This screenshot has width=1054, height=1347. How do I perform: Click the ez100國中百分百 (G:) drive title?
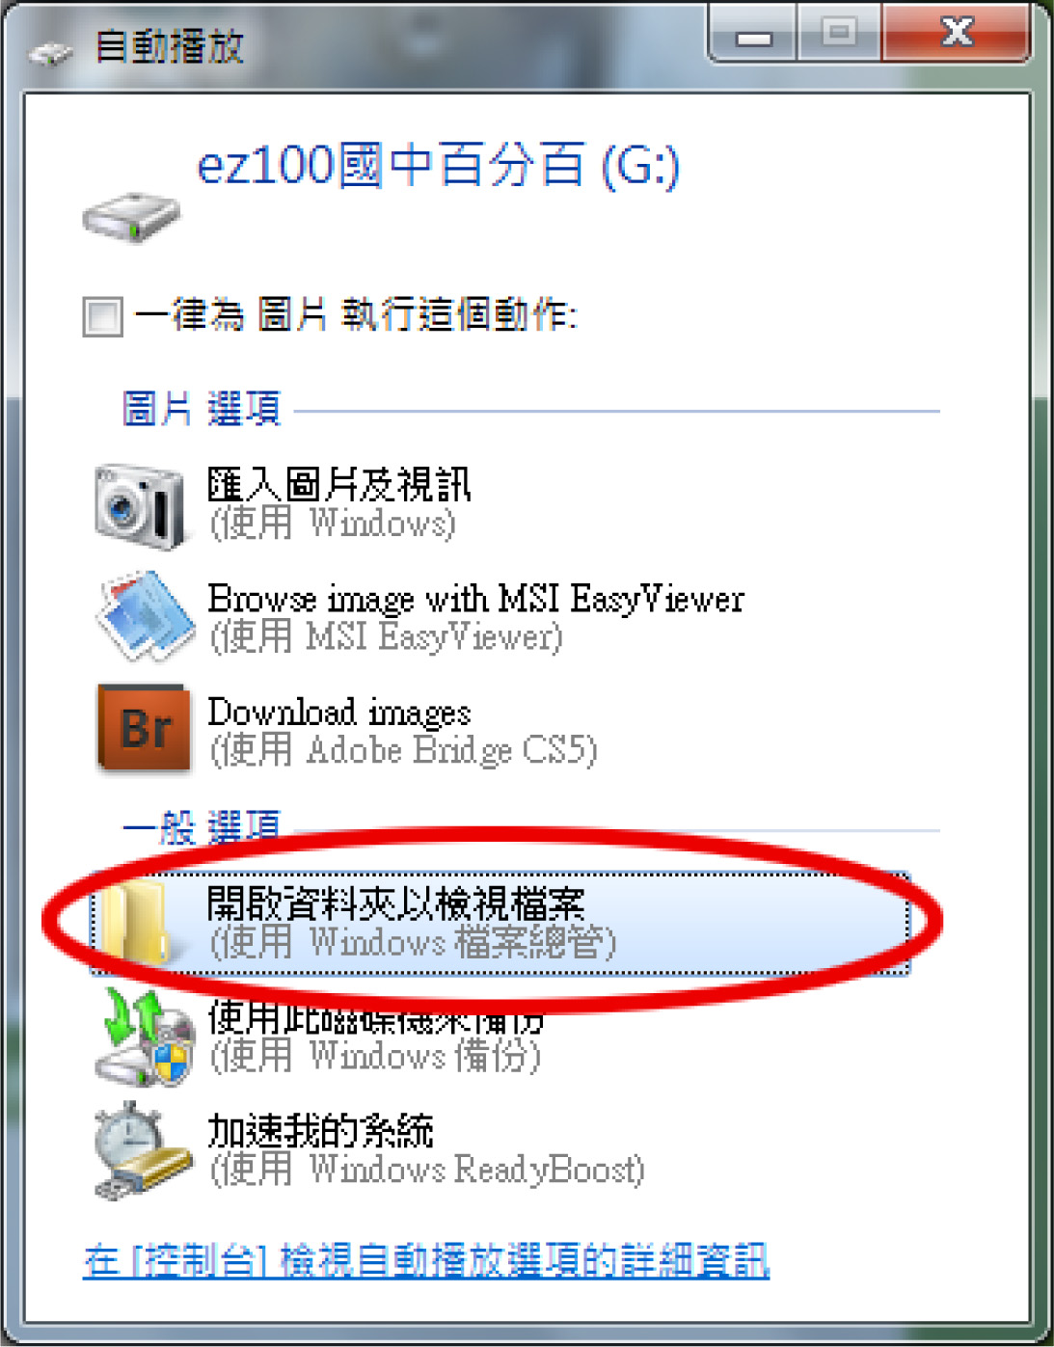pos(439,165)
